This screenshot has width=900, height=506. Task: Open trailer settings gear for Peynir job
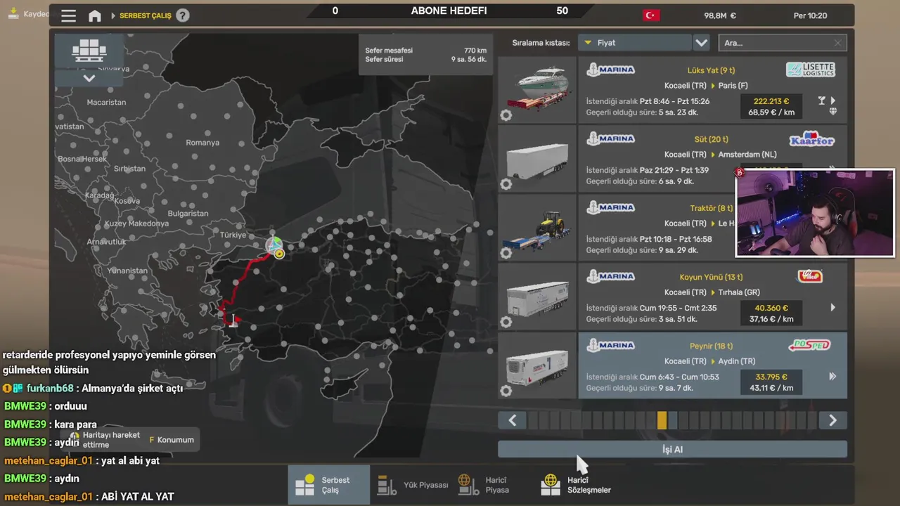(506, 391)
